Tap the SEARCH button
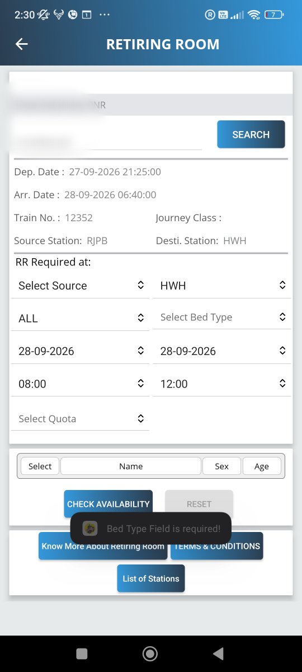 (x=251, y=134)
